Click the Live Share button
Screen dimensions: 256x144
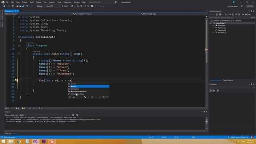point(232,6)
